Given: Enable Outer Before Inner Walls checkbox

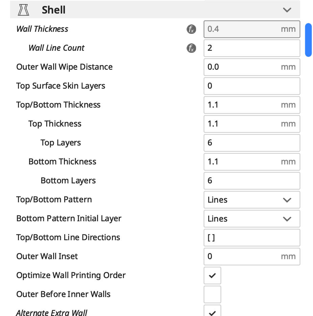Looking at the screenshot, I should pos(212,294).
